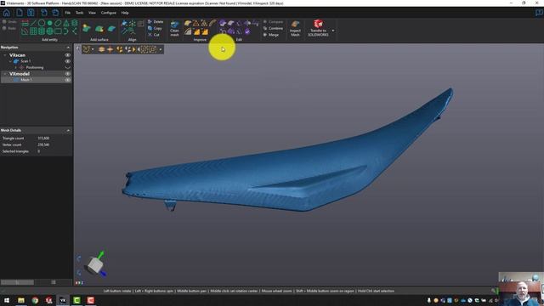Open the Tools menu

click(79, 13)
